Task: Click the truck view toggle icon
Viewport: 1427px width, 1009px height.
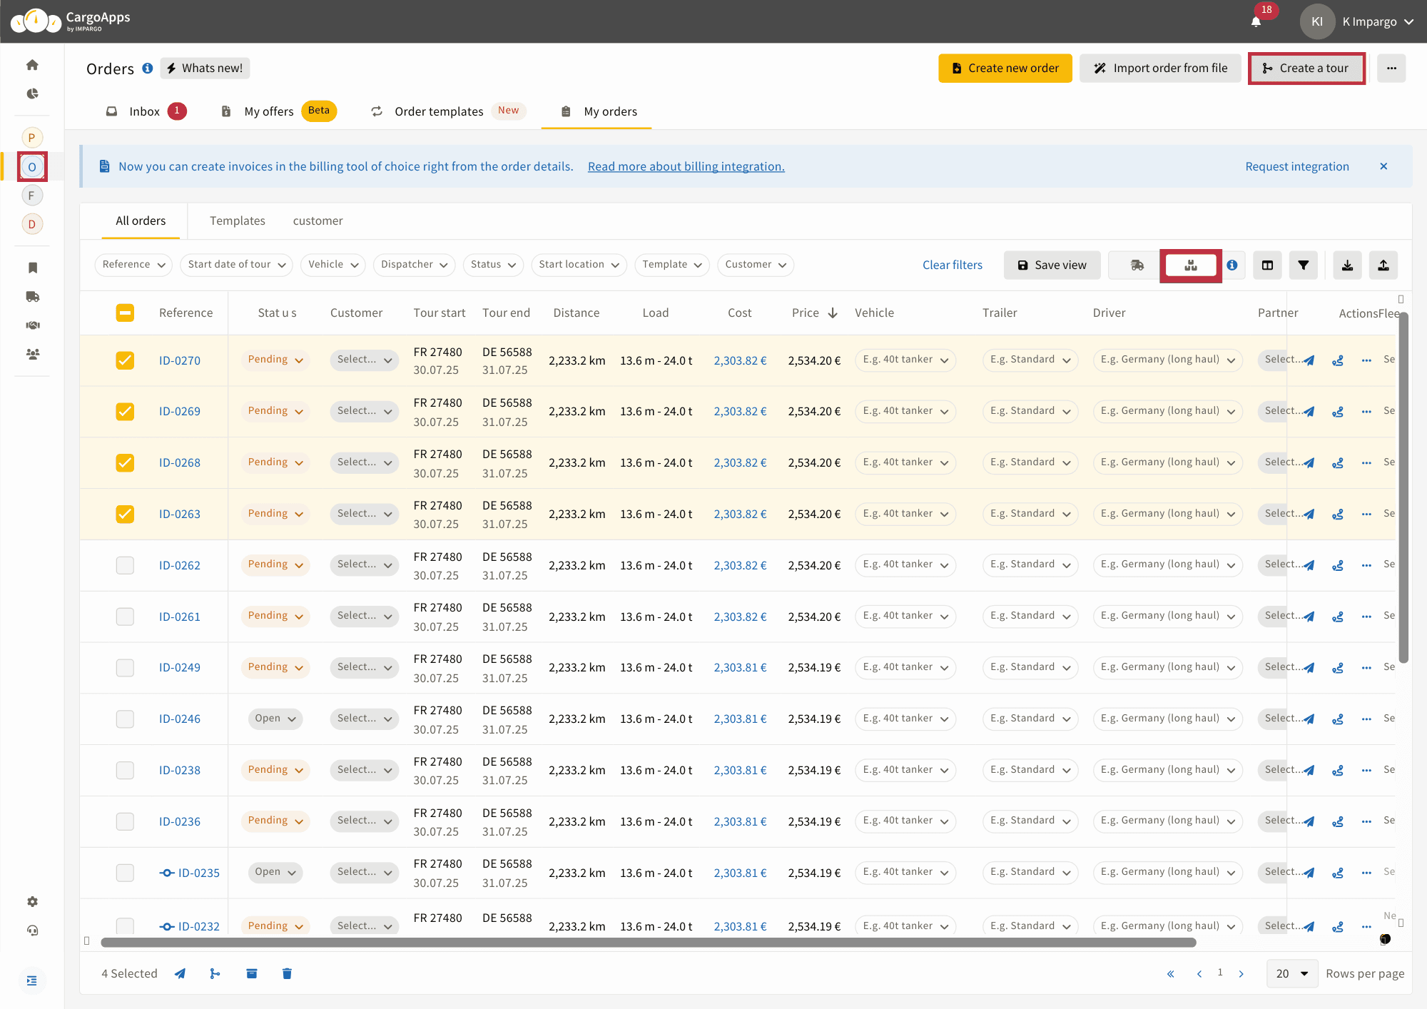Action: point(1137,265)
